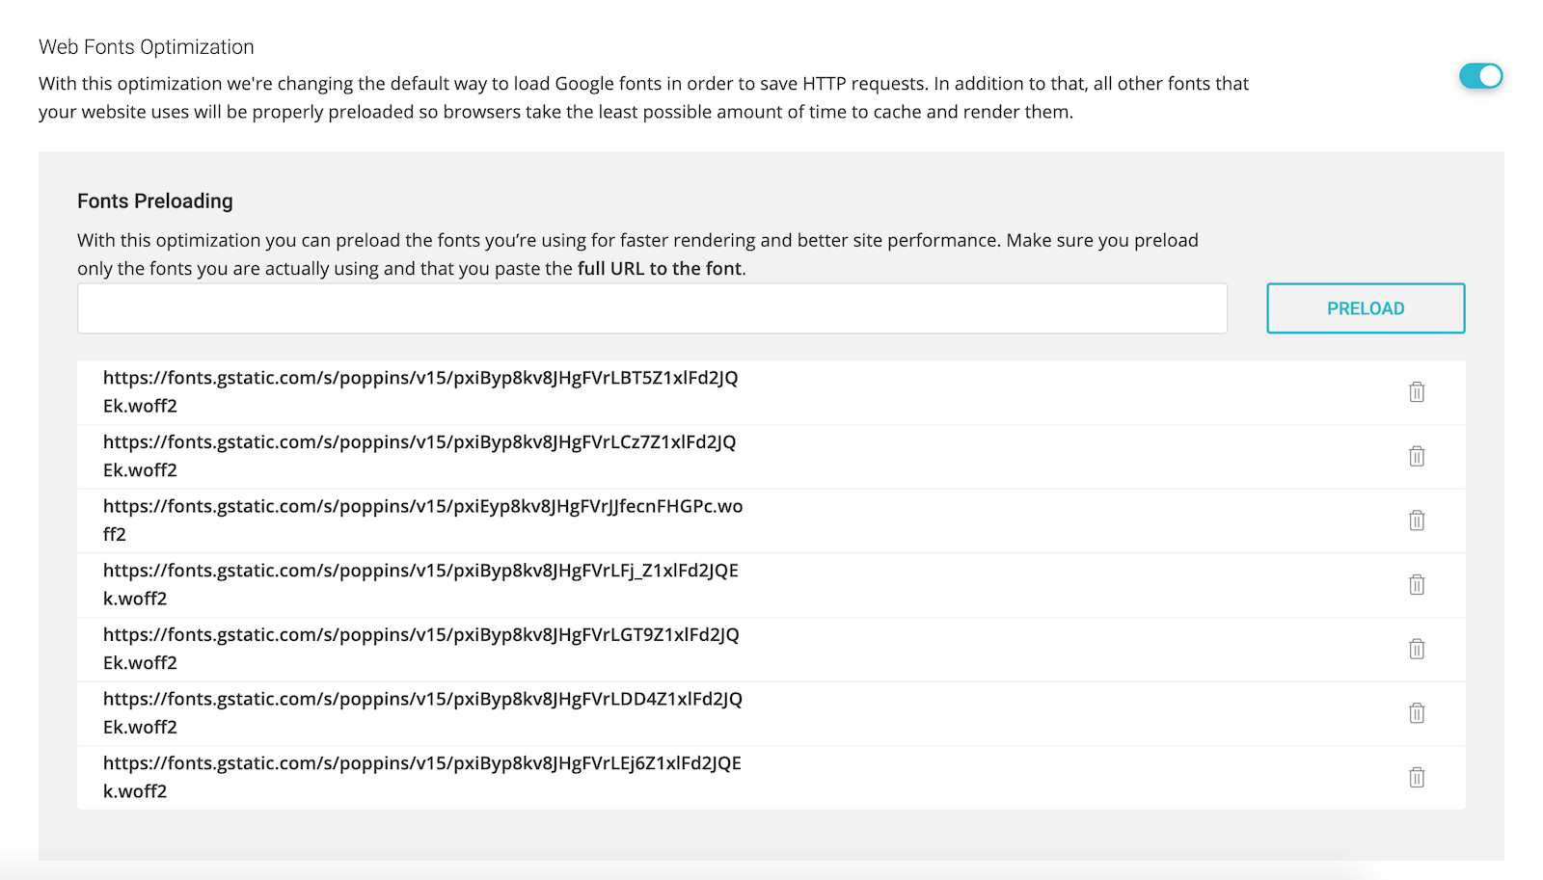Click the LFj_Z1xlFd2JQEk.woff2 URL row

coord(771,585)
